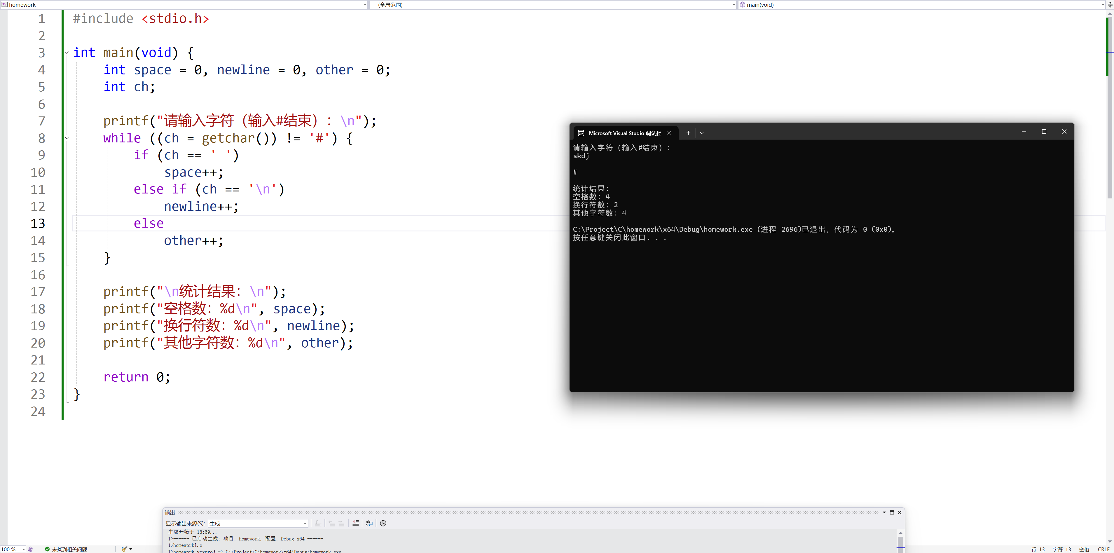This screenshot has height=553, width=1114.
Task: Click the clock timestamp icon in output toolbar
Action: (x=383, y=523)
